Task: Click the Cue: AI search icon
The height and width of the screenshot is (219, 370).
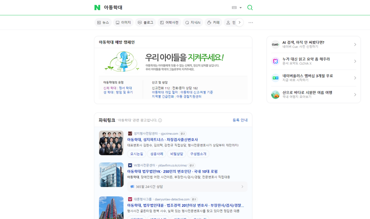Action: click(275, 44)
